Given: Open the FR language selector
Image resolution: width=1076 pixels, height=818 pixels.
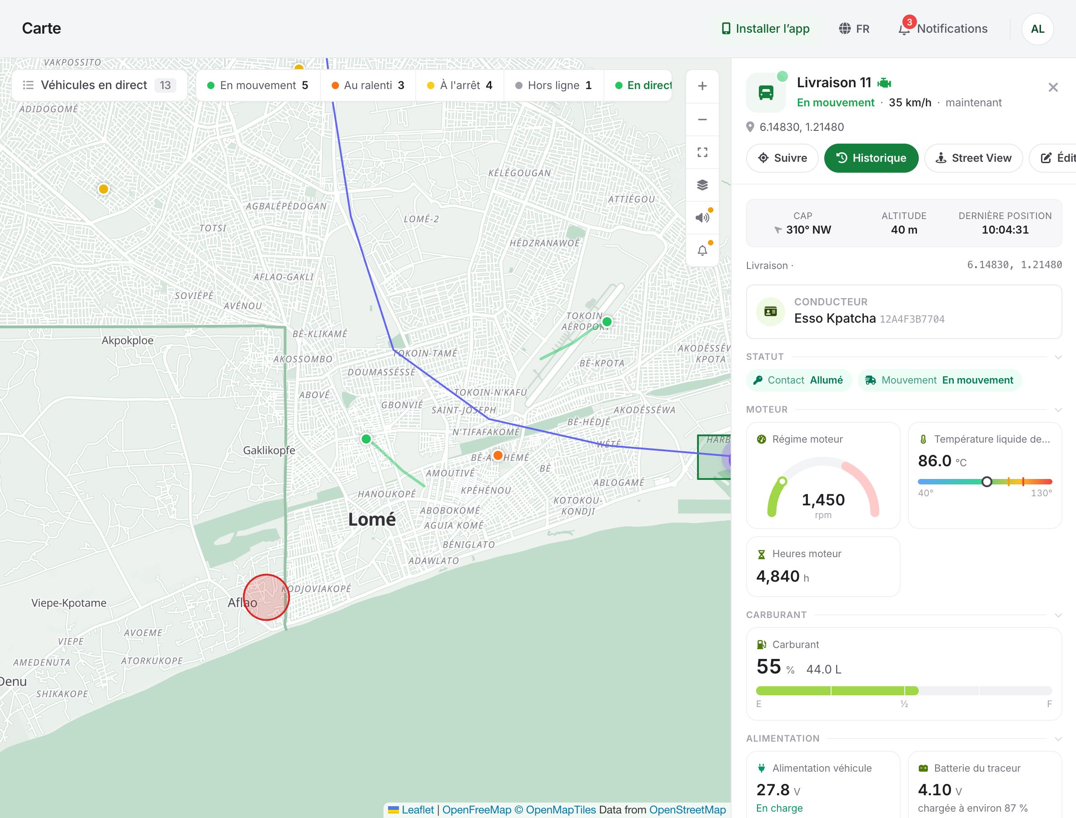Looking at the screenshot, I should point(854,29).
